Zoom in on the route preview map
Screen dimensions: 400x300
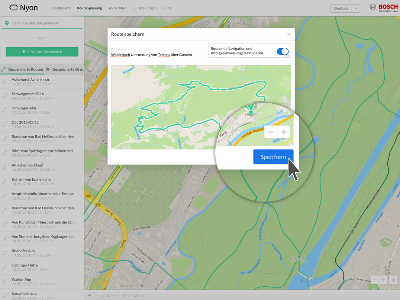(x=284, y=132)
